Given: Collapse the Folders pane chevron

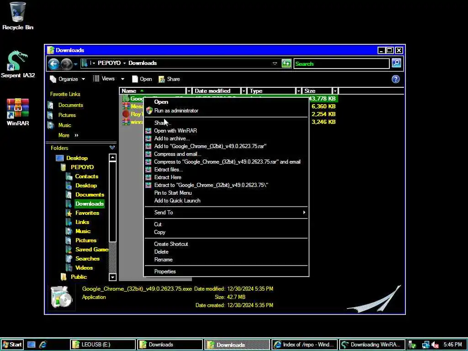Looking at the screenshot, I should (x=112, y=148).
